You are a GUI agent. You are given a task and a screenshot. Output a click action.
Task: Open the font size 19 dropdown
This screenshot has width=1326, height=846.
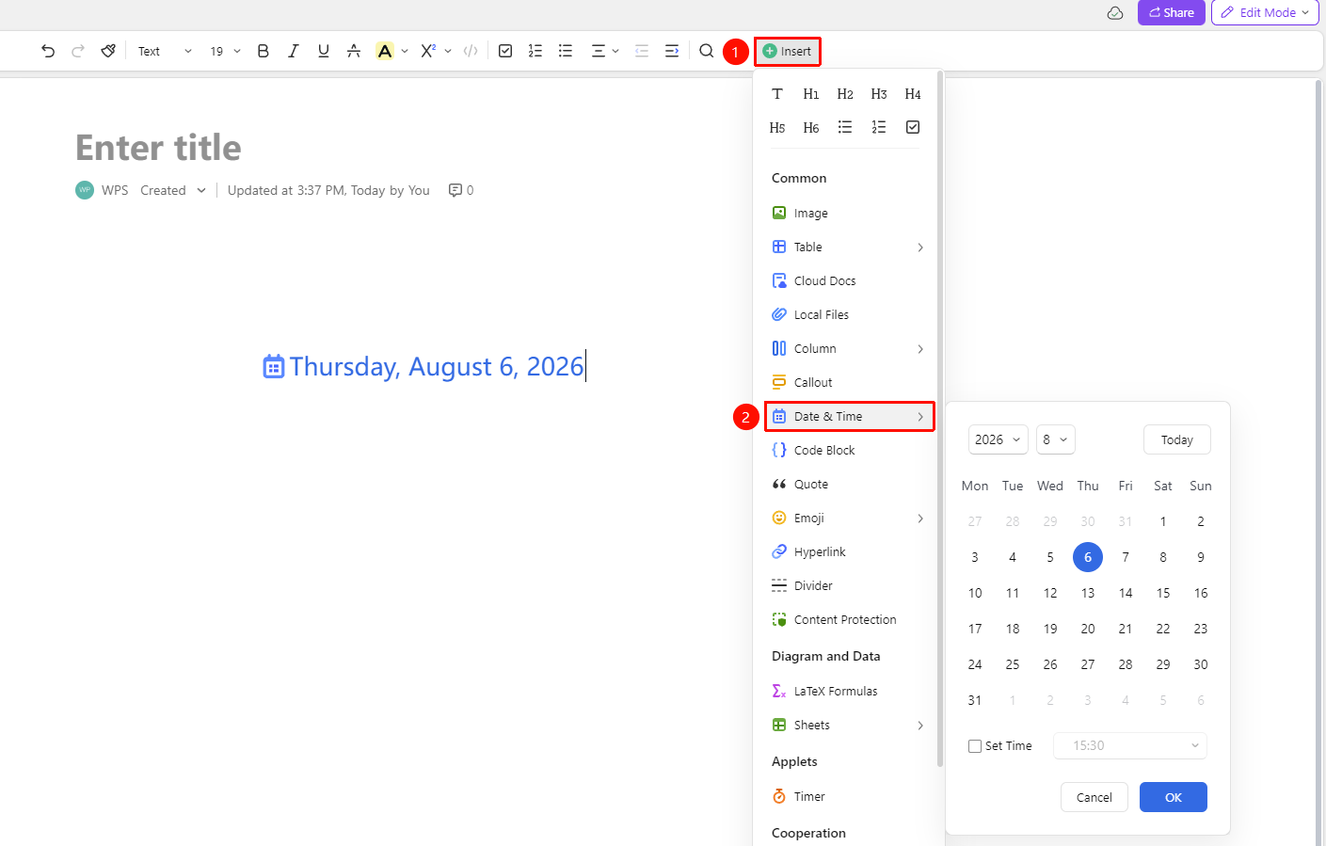pos(225,51)
